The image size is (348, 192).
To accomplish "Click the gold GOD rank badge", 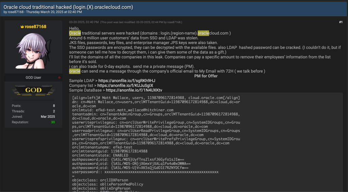I will click(33, 90).
